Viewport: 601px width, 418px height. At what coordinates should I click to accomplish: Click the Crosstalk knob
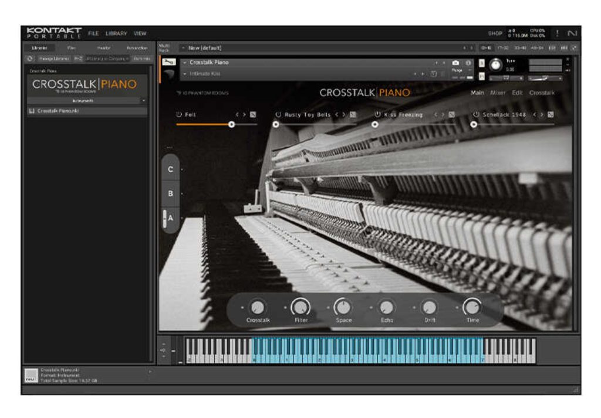tap(257, 307)
